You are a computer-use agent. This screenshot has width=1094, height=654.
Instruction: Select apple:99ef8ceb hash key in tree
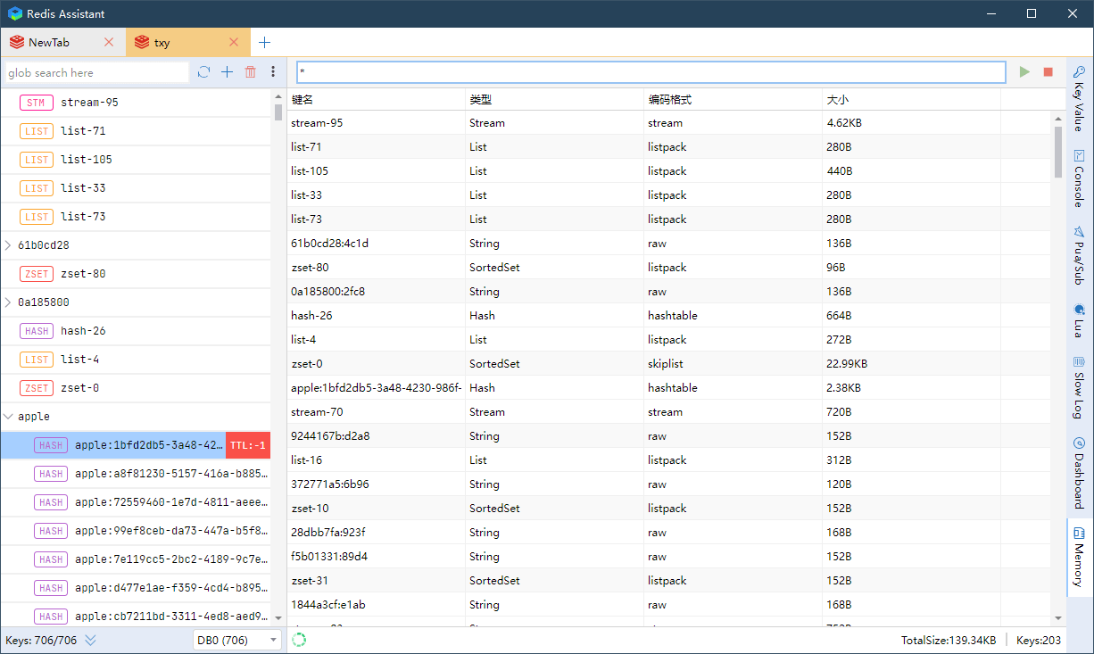tap(136, 531)
